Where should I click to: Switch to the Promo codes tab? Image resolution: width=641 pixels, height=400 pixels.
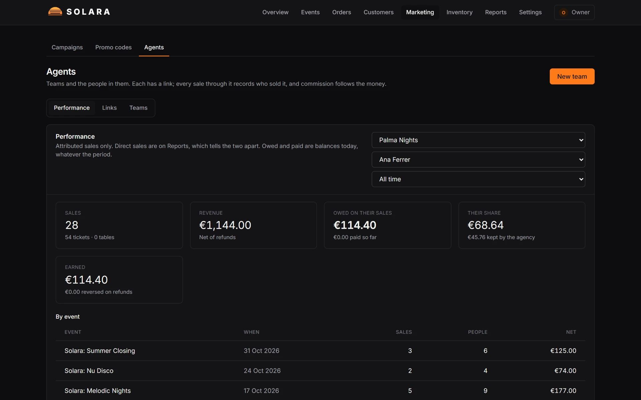pyautogui.click(x=114, y=47)
